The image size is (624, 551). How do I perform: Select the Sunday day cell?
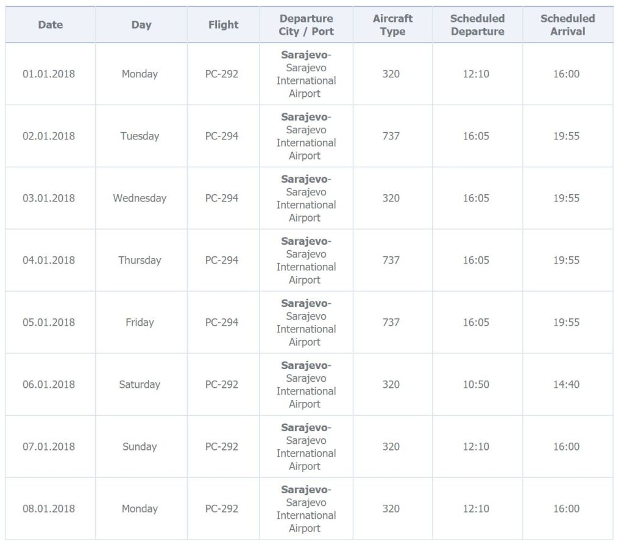(140, 447)
